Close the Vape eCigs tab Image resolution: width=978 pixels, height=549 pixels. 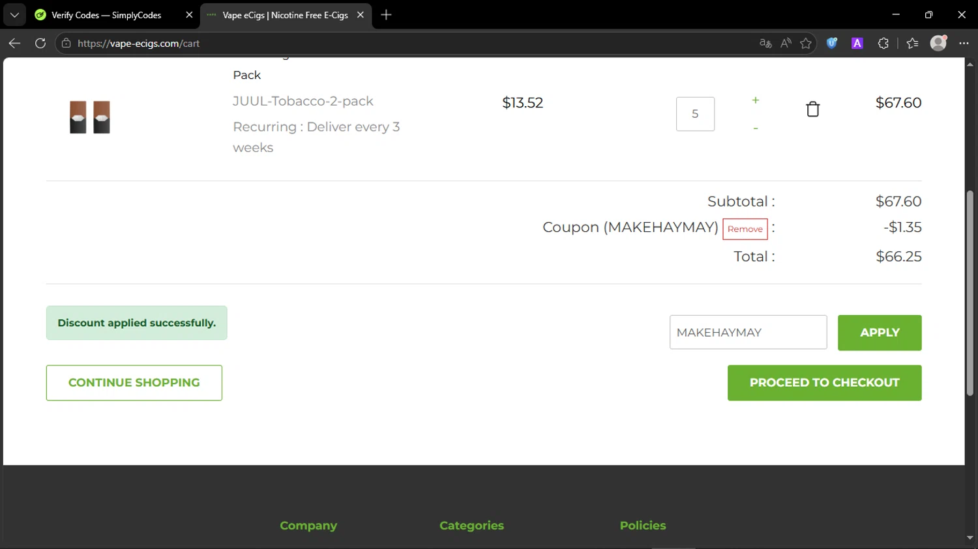pyautogui.click(x=360, y=15)
